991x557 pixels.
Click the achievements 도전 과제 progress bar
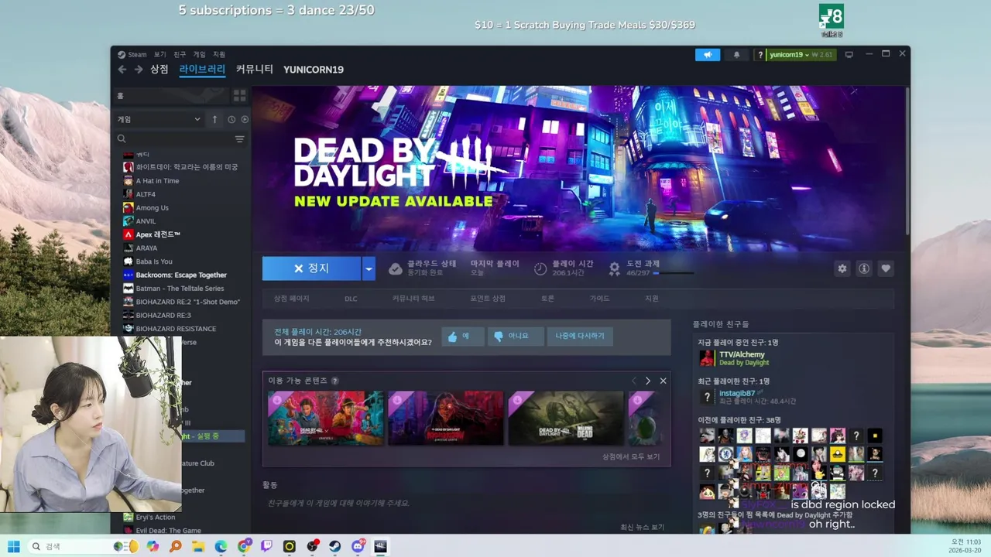tap(673, 273)
